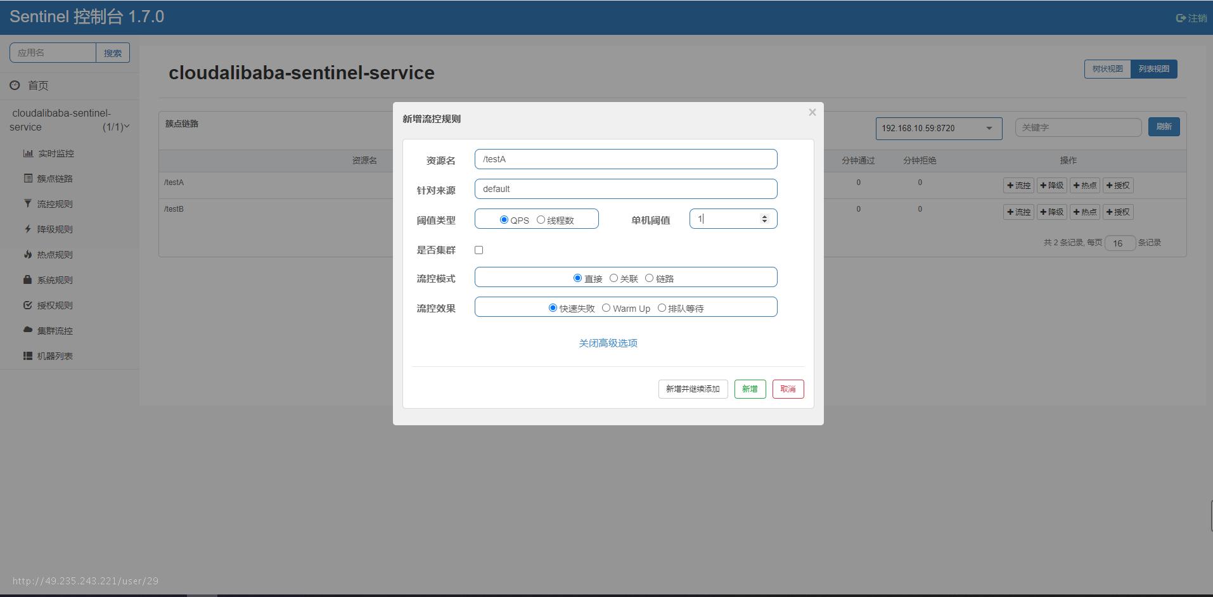Screen dimensions: 1213x597
Task: Click the 流控规则 filter icon
Action: (x=28, y=203)
